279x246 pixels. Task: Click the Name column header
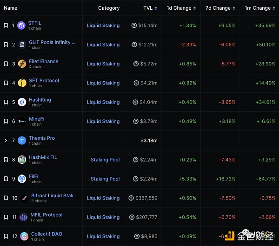click(11, 8)
